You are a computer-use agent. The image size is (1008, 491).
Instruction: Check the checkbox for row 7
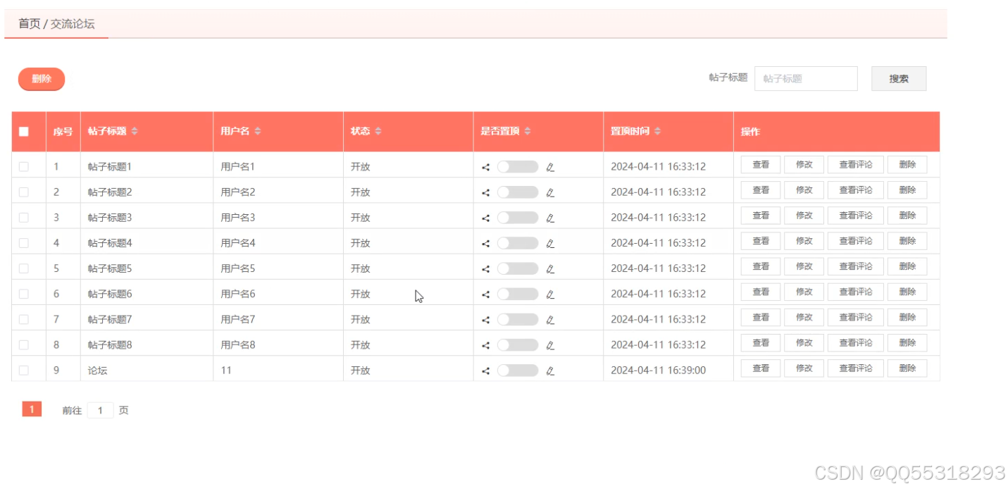(24, 319)
